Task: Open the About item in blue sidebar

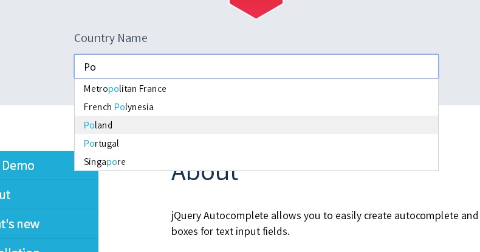Action: click(5, 195)
